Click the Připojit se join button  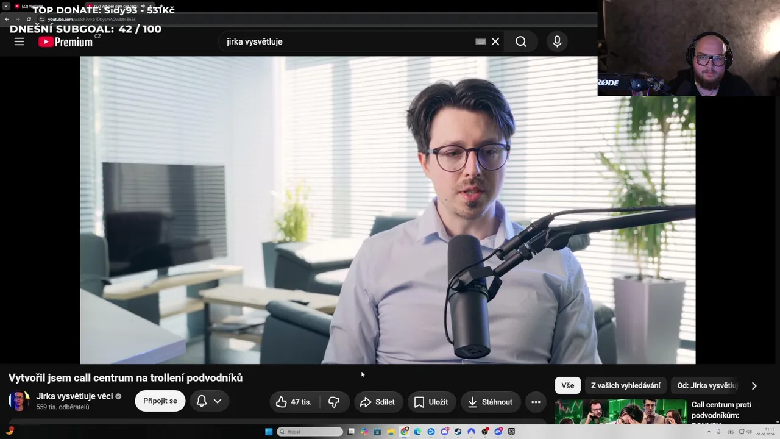tap(160, 401)
